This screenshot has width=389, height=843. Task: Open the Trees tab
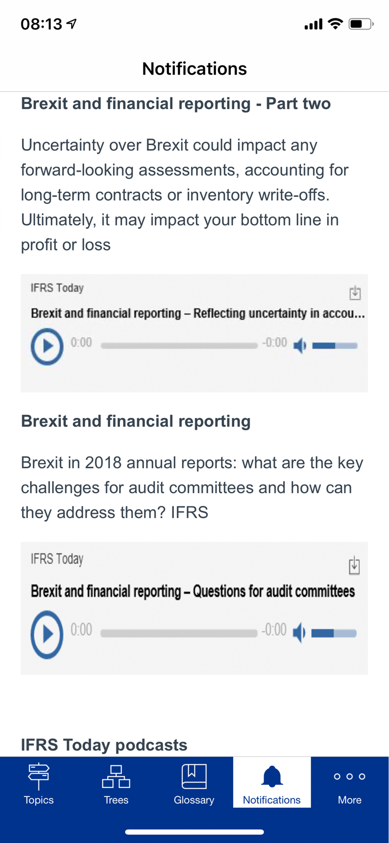116,782
